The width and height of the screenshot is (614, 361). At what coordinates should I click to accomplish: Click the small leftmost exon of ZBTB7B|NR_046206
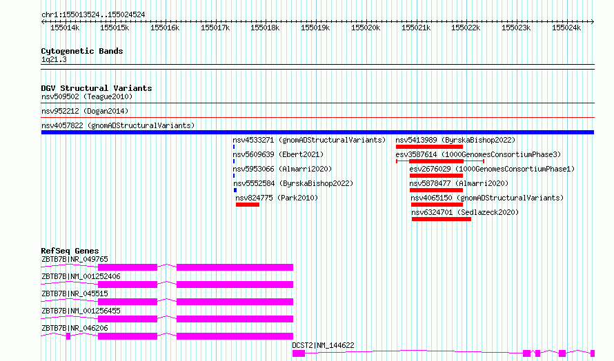pos(68,336)
